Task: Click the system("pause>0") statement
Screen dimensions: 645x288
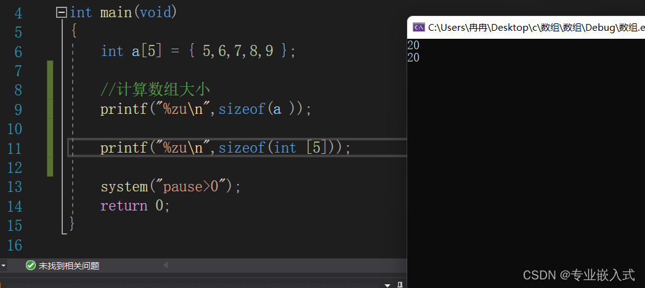Action: [171, 186]
